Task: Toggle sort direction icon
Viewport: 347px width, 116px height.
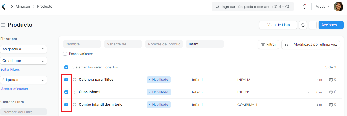Action: click(286, 45)
